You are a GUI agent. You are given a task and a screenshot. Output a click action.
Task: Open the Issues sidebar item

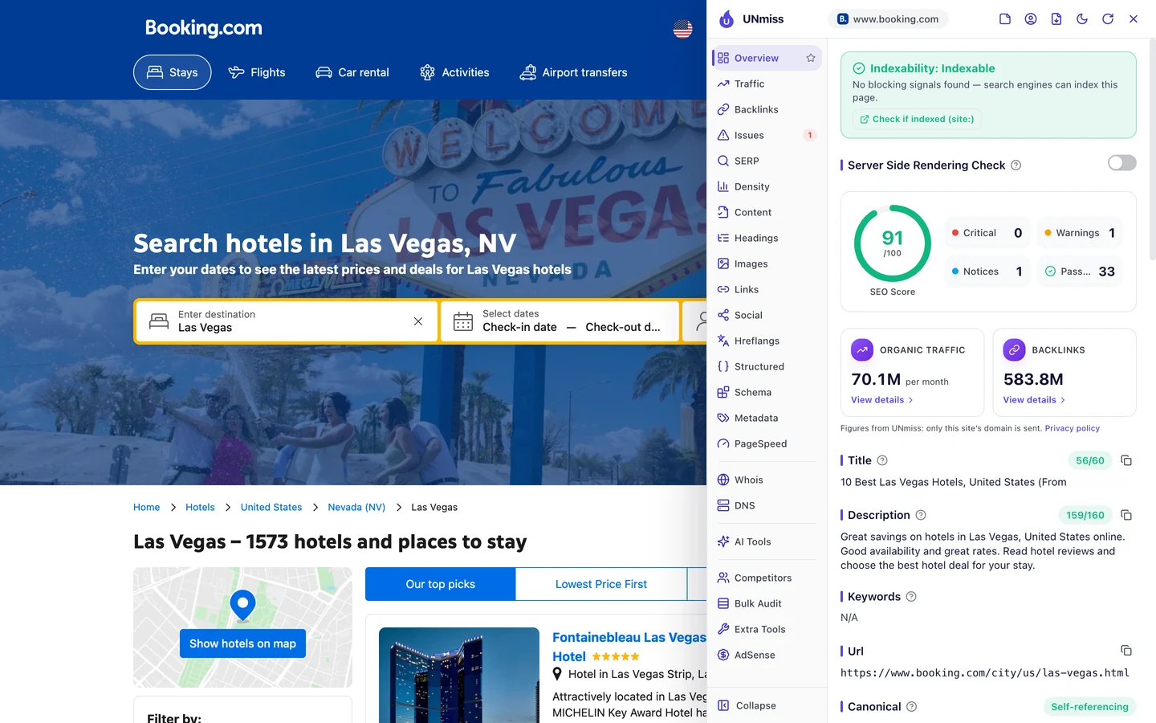pos(767,135)
